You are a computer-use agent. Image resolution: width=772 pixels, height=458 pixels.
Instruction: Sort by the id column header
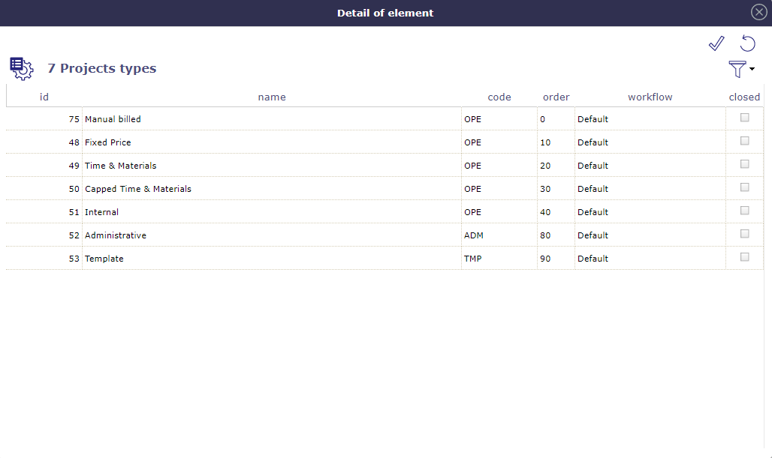[44, 97]
